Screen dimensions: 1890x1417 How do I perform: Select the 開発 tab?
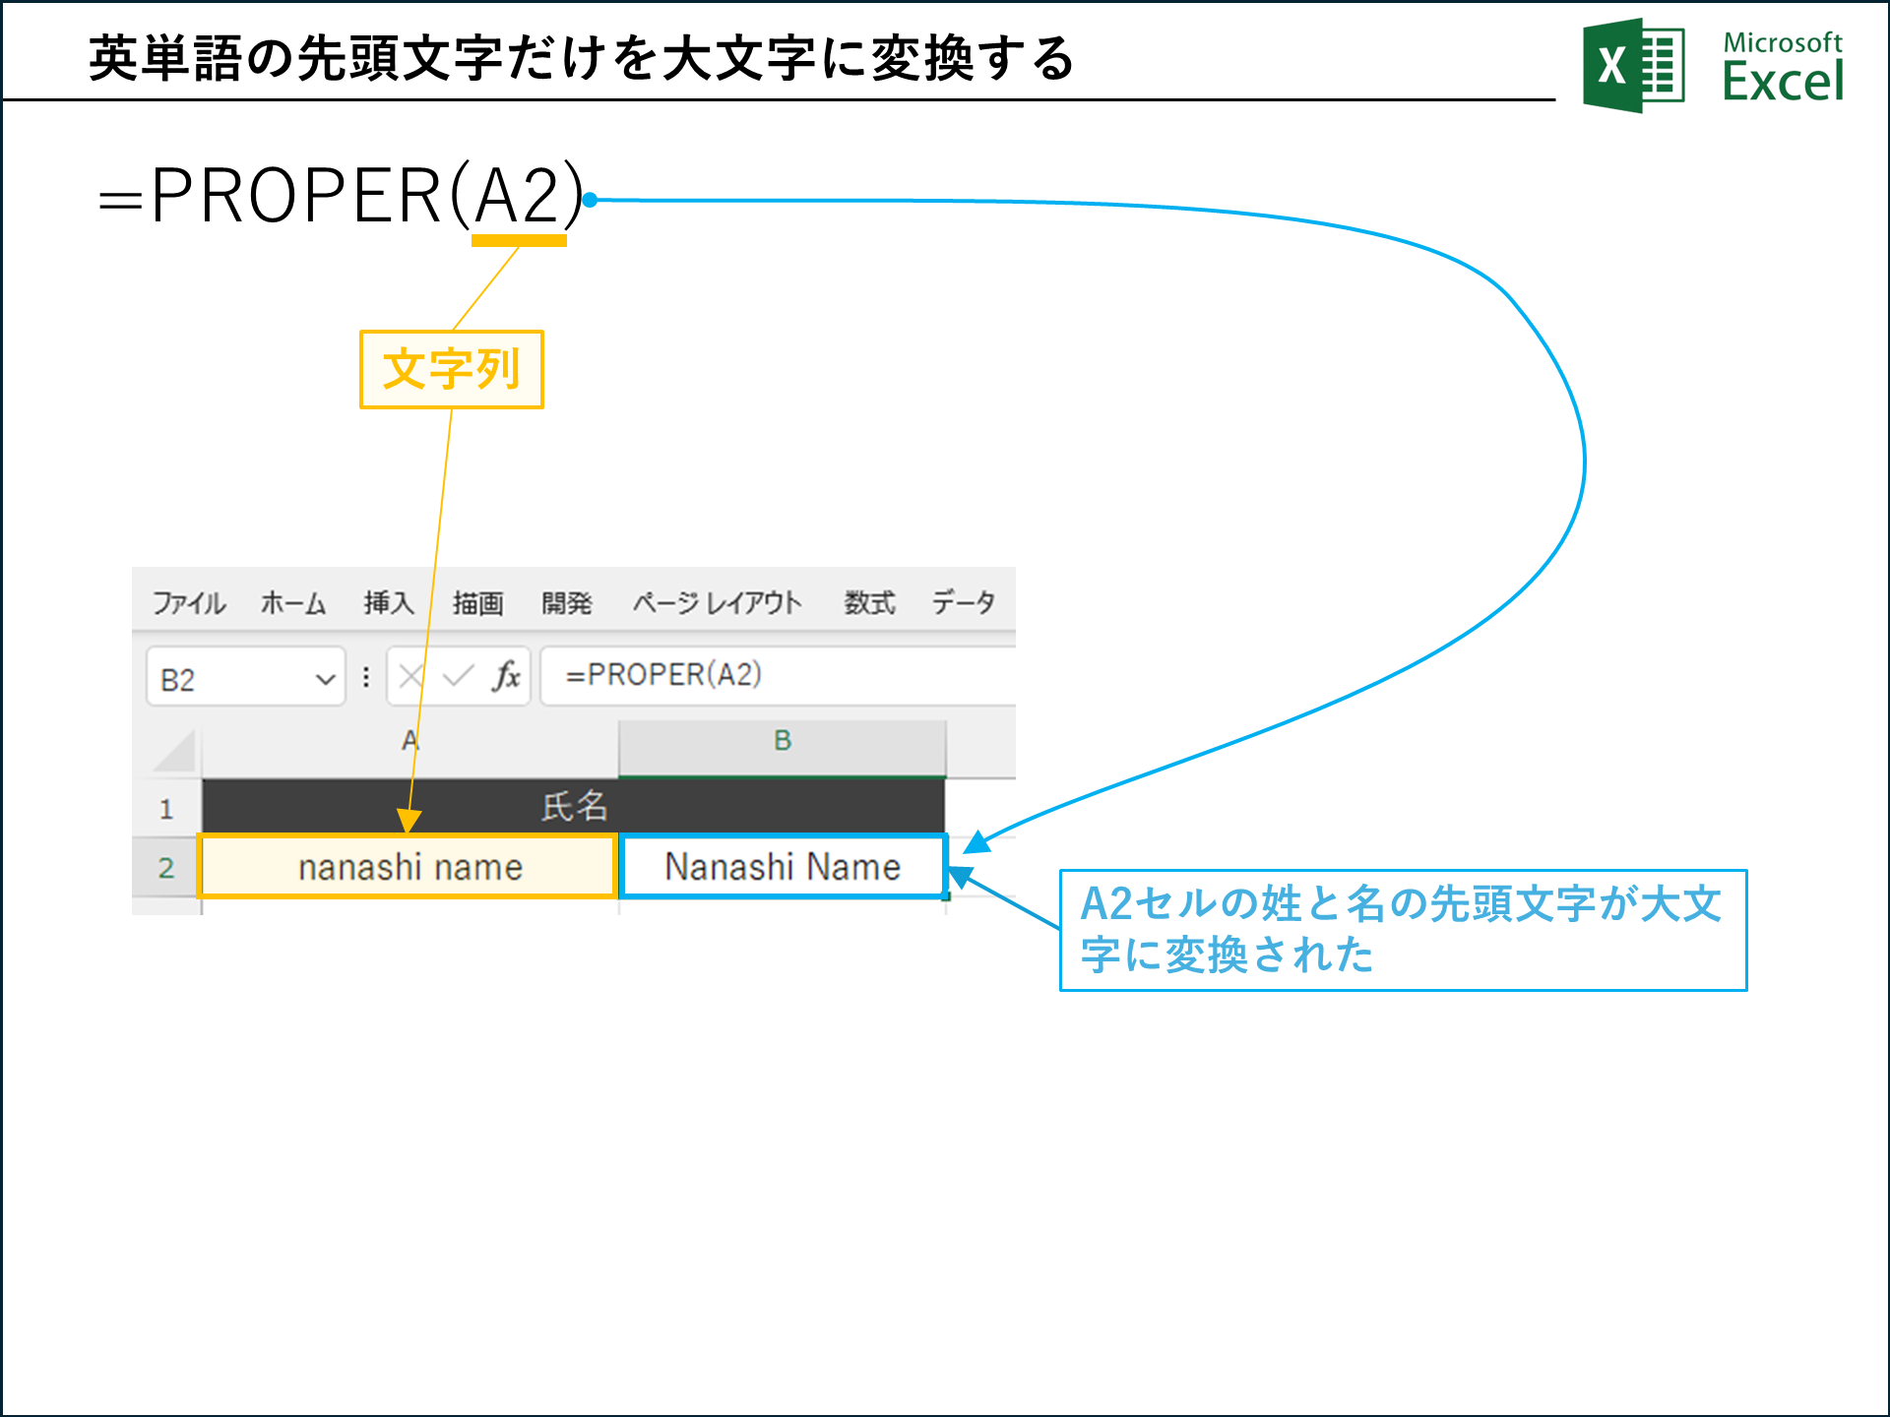pos(566,603)
